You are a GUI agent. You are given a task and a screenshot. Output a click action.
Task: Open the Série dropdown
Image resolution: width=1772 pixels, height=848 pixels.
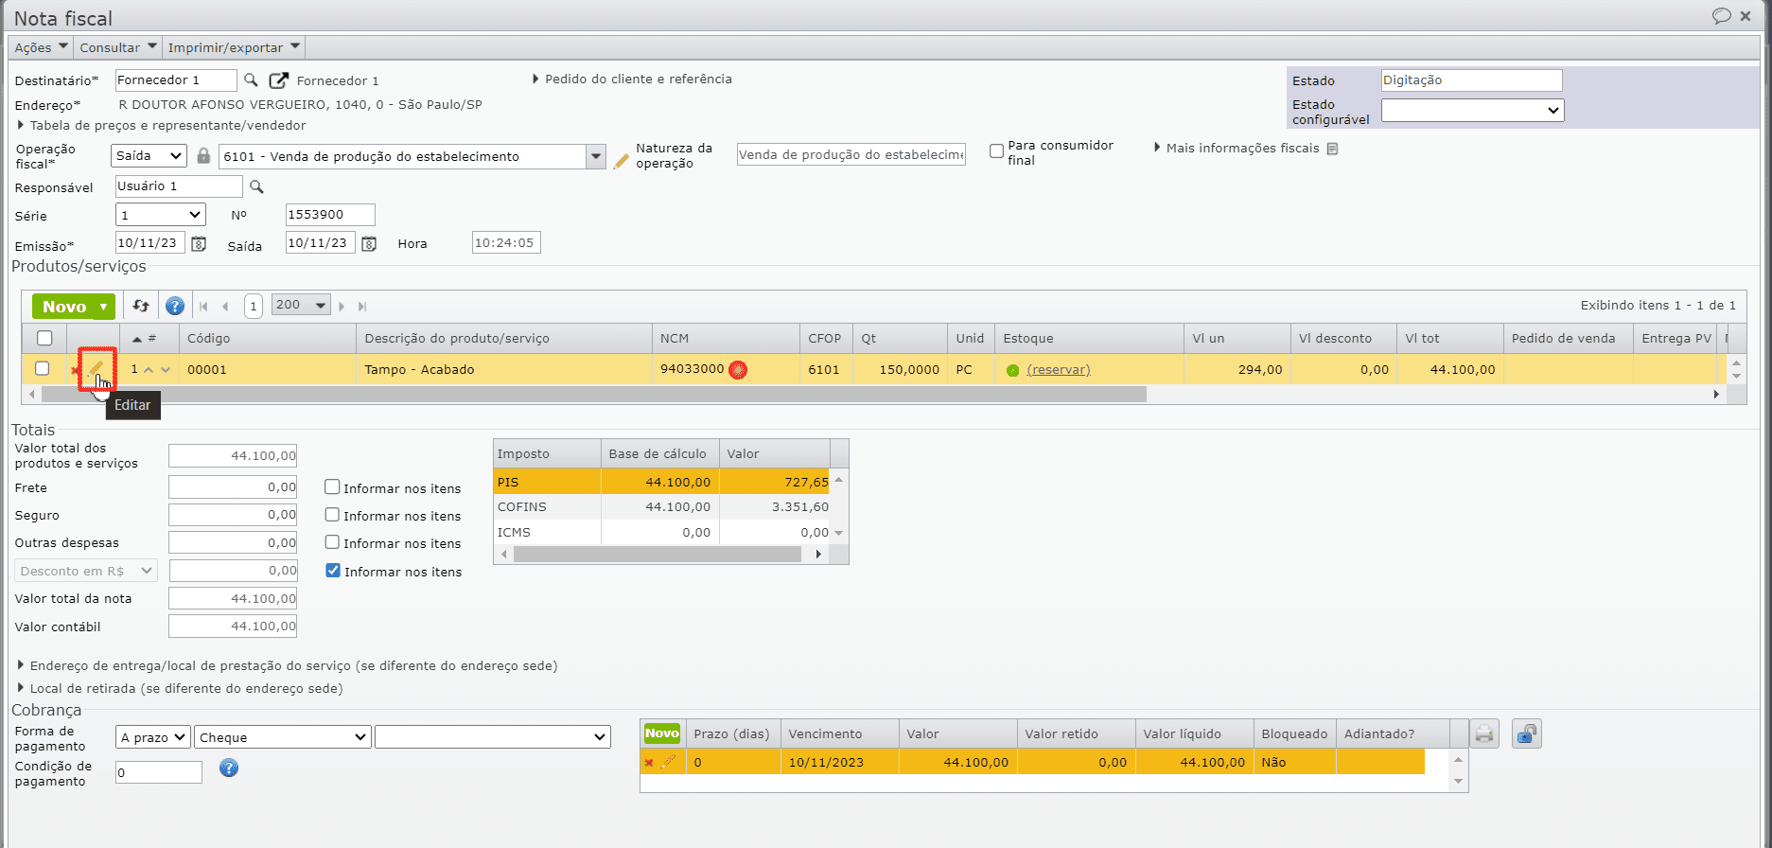click(160, 215)
